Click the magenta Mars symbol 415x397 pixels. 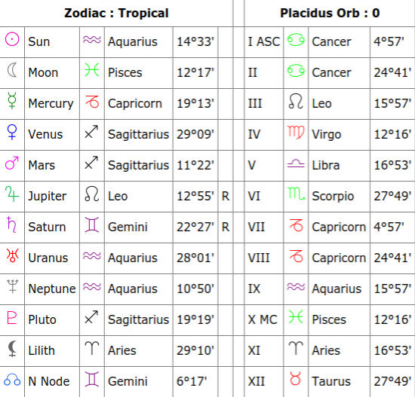pyautogui.click(x=12, y=163)
